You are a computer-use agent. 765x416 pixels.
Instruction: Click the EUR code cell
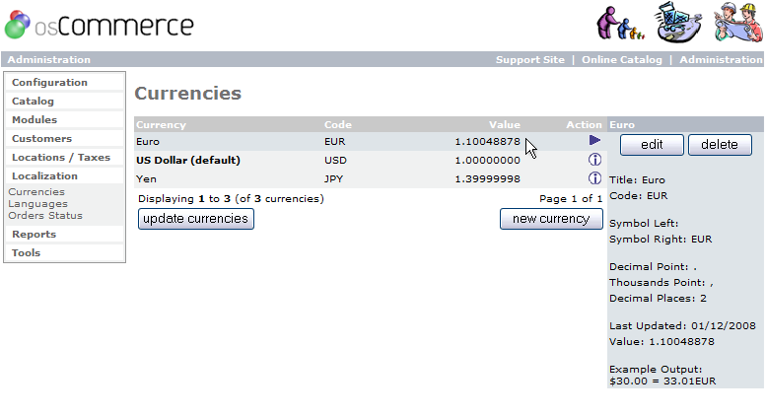[335, 141]
